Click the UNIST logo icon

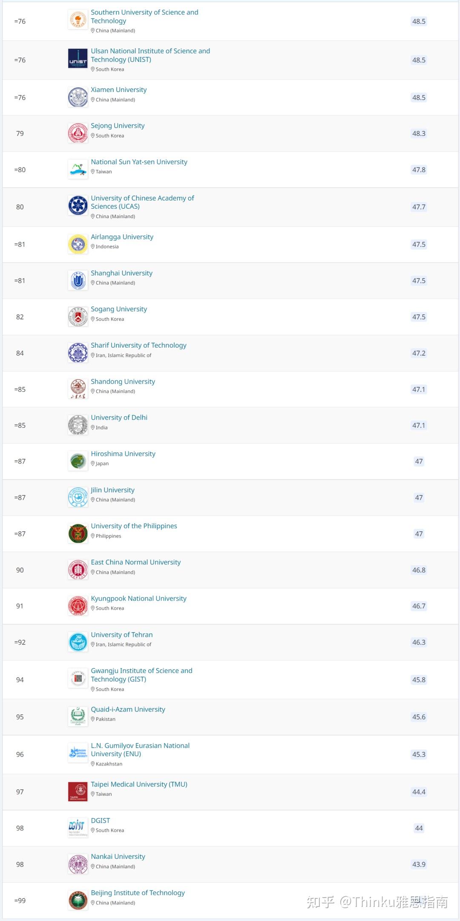pos(78,59)
